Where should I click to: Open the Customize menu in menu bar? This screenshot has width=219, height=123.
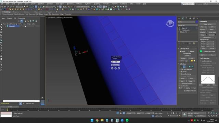(x=88, y=4)
